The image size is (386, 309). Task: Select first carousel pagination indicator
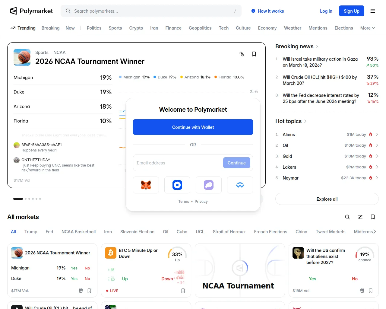18,199
